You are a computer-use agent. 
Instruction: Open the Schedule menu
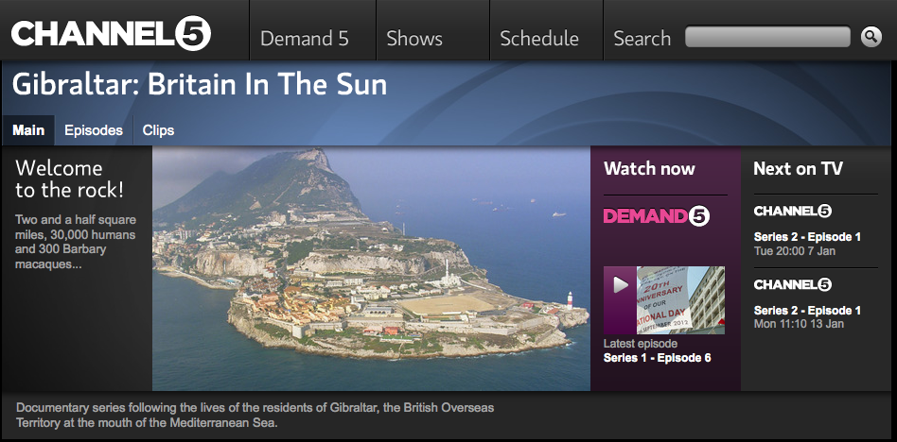(x=539, y=39)
